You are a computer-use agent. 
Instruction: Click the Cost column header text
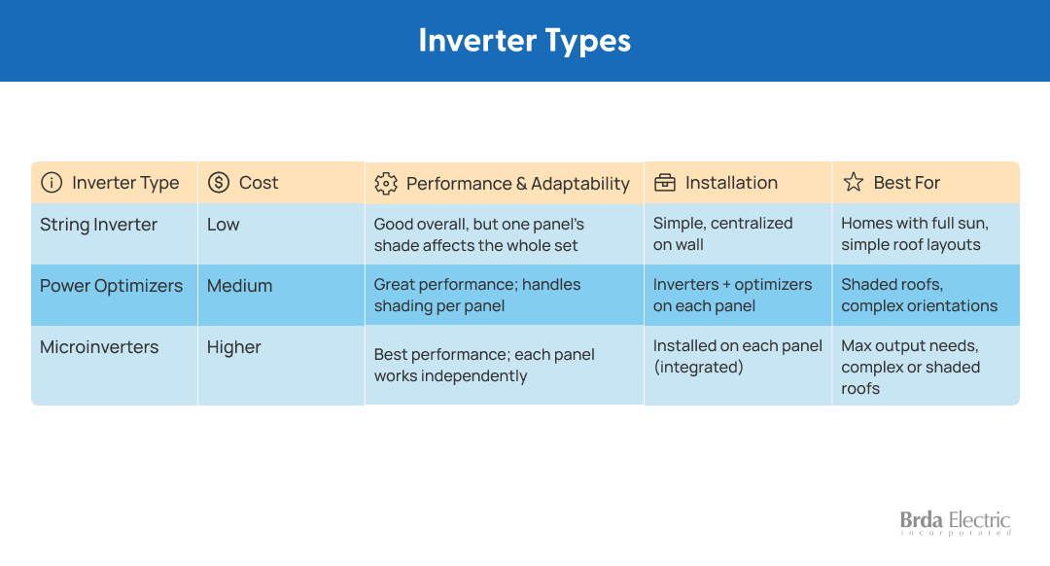(x=259, y=182)
